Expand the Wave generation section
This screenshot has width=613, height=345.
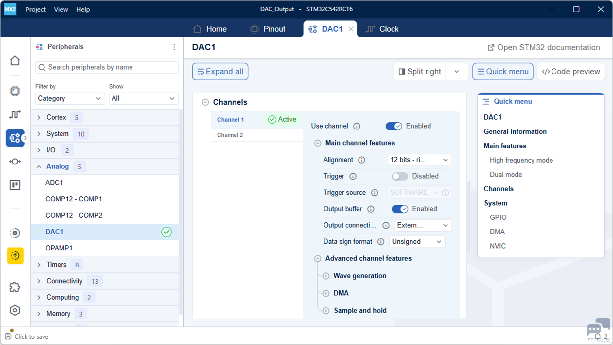click(326, 276)
